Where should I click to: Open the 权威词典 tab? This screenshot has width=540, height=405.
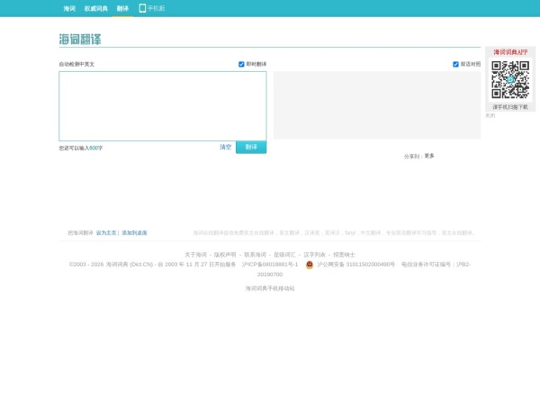point(95,8)
